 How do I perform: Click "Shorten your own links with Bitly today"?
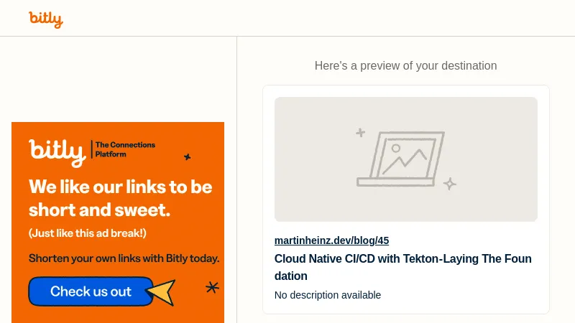pyautogui.click(x=124, y=258)
